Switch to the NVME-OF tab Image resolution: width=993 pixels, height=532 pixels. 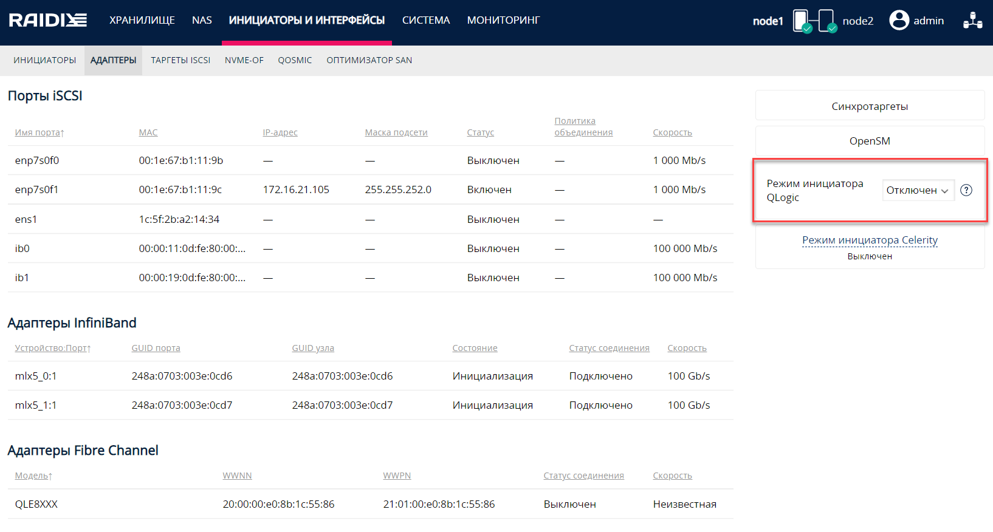pos(244,60)
